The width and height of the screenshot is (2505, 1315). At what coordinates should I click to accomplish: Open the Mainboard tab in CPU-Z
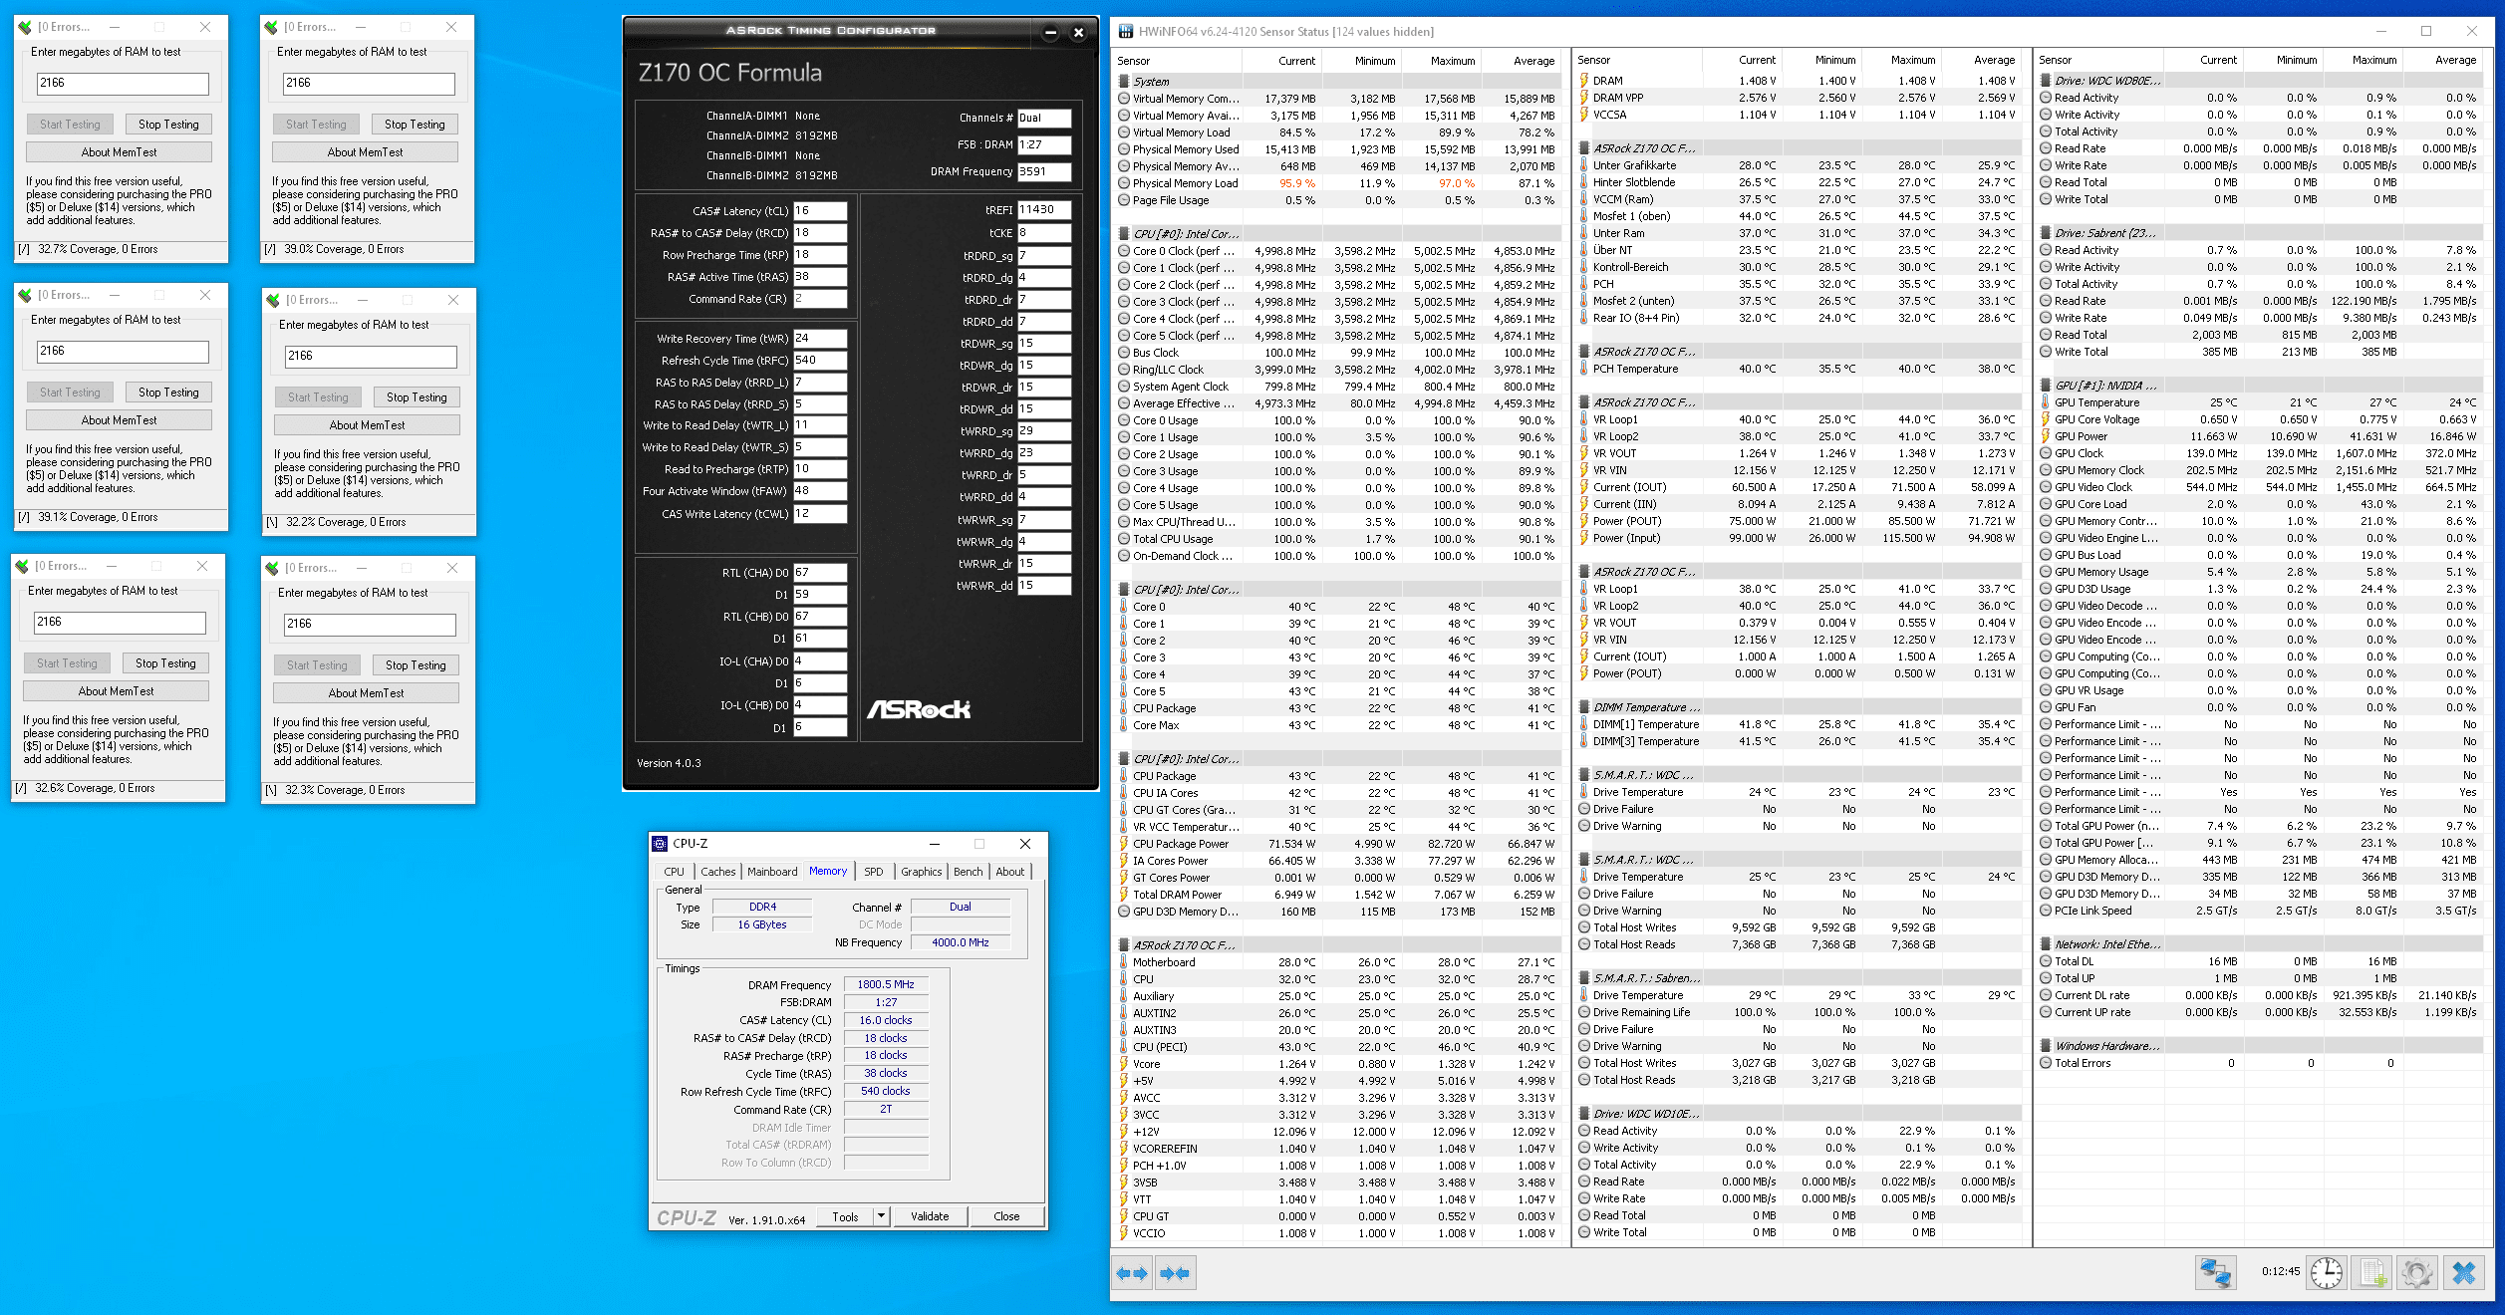(x=772, y=872)
